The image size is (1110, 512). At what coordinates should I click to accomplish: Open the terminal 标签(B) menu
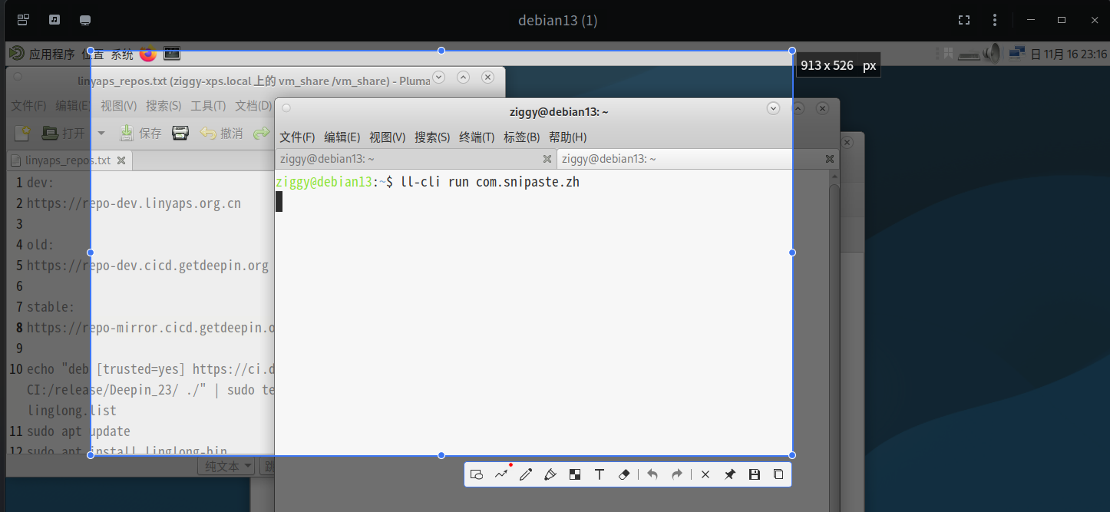522,137
